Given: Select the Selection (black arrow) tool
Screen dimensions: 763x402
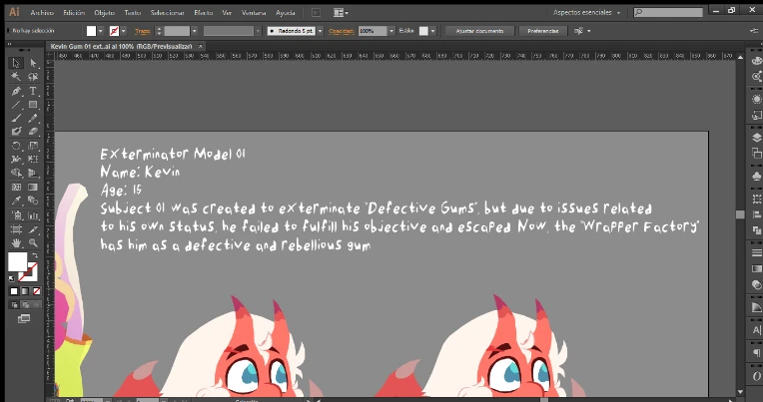Looking at the screenshot, I should pyautogui.click(x=16, y=63).
